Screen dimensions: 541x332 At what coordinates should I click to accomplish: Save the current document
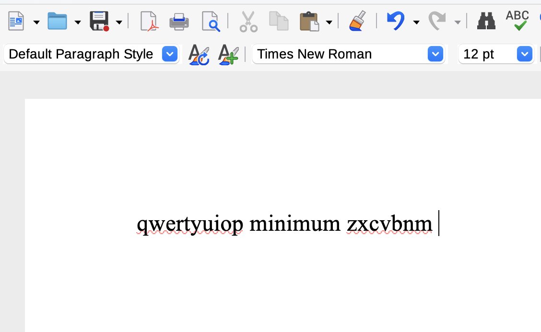99,21
